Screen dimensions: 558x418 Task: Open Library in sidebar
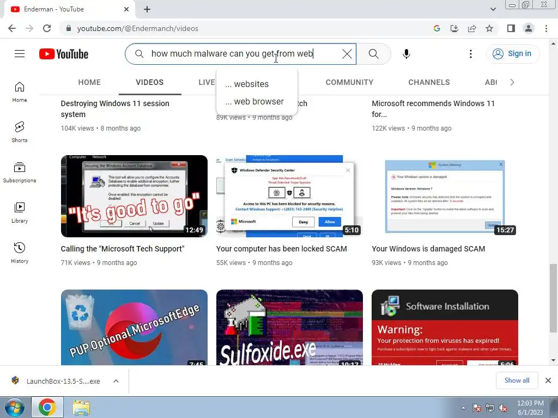(x=20, y=213)
